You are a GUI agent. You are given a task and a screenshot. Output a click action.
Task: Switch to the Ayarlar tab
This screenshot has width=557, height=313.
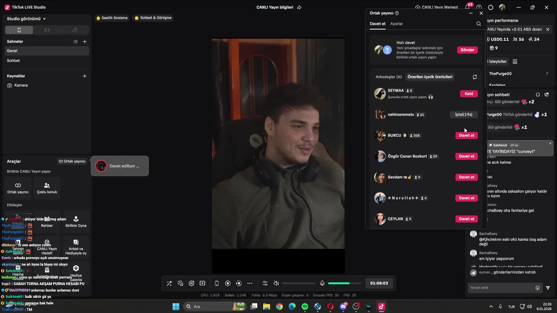[396, 24]
